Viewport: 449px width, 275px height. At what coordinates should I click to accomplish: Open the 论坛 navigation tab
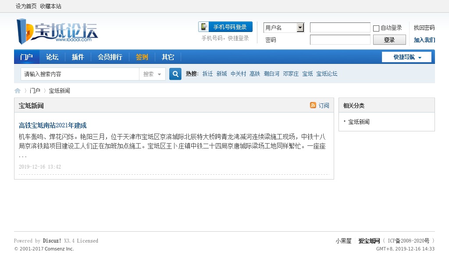(x=52, y=57)
